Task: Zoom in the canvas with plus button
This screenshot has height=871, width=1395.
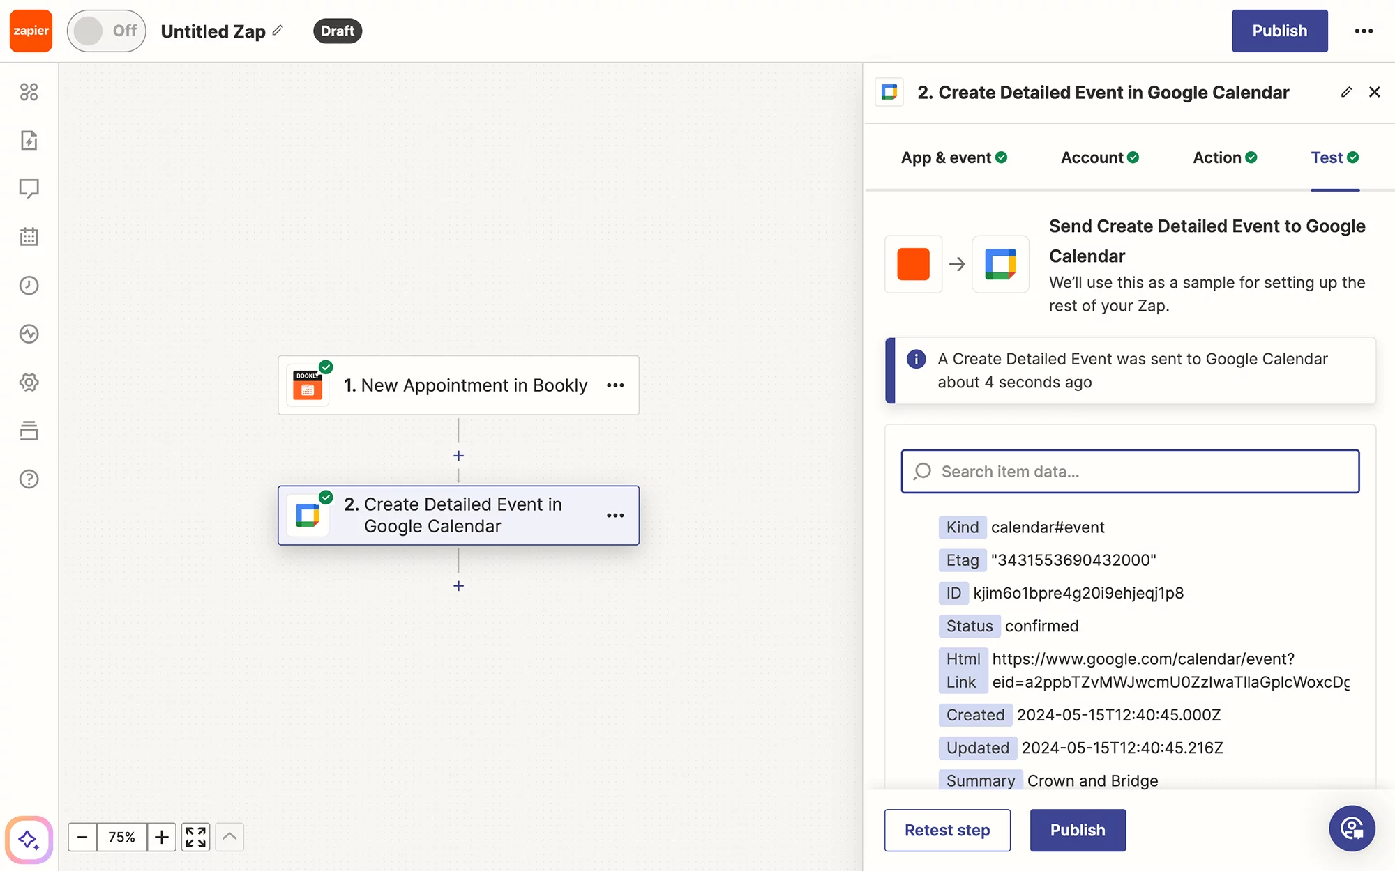Action: [162, 837]
